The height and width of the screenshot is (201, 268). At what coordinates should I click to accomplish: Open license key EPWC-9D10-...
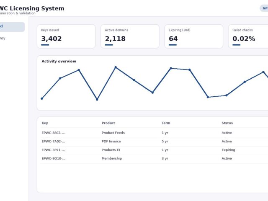click(53, 158)
